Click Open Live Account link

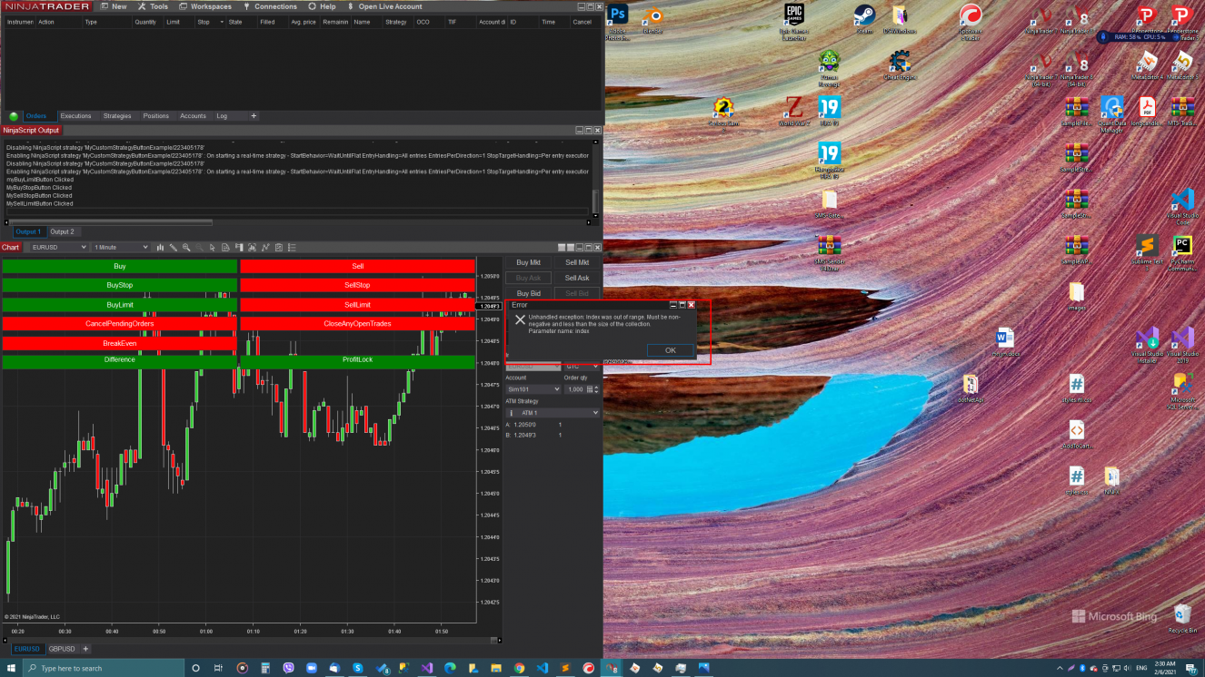tap(383, 6)
